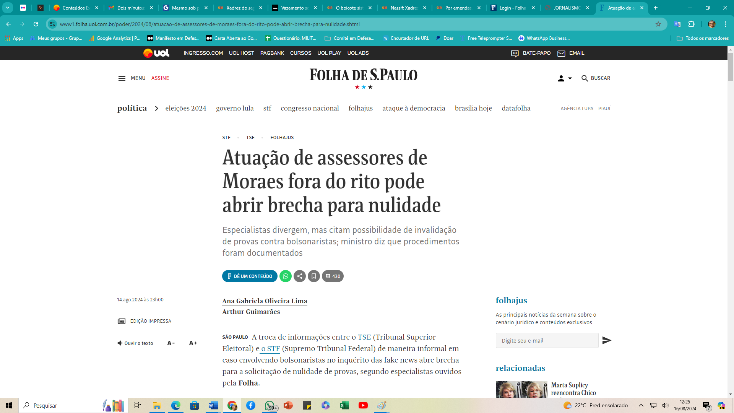Decrease font size with A- button

[171, 343]
